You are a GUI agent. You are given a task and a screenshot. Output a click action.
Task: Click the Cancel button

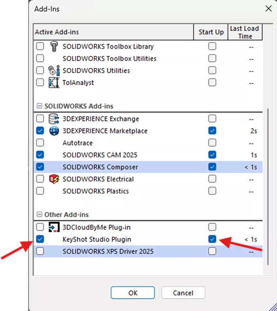[x=183, y=293]
